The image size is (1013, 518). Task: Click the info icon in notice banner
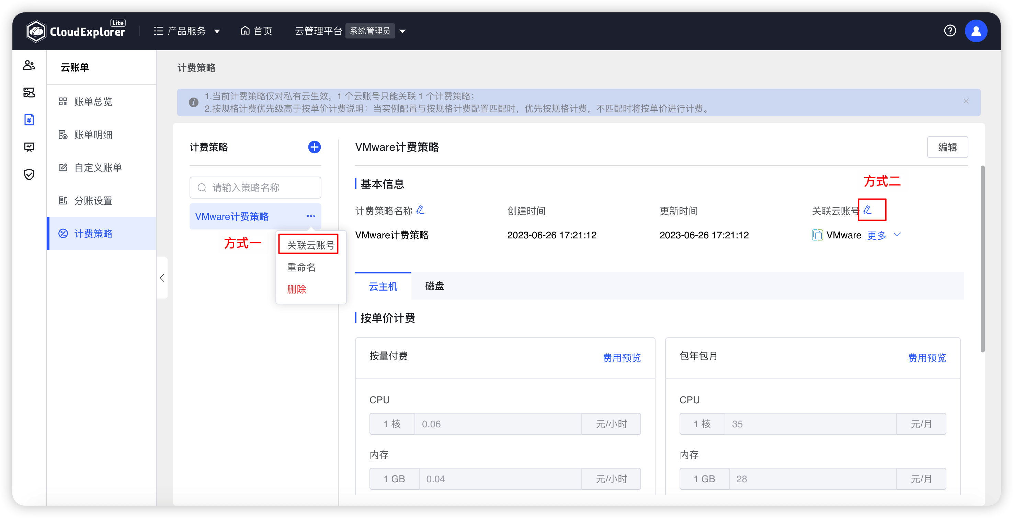193,102
